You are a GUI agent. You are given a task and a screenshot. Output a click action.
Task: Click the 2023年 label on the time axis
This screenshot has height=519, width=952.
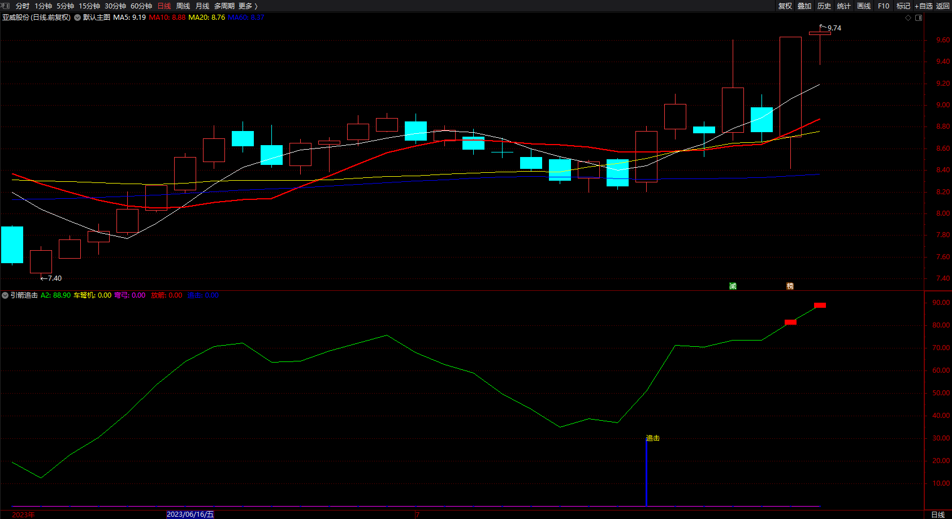point(23,515)
